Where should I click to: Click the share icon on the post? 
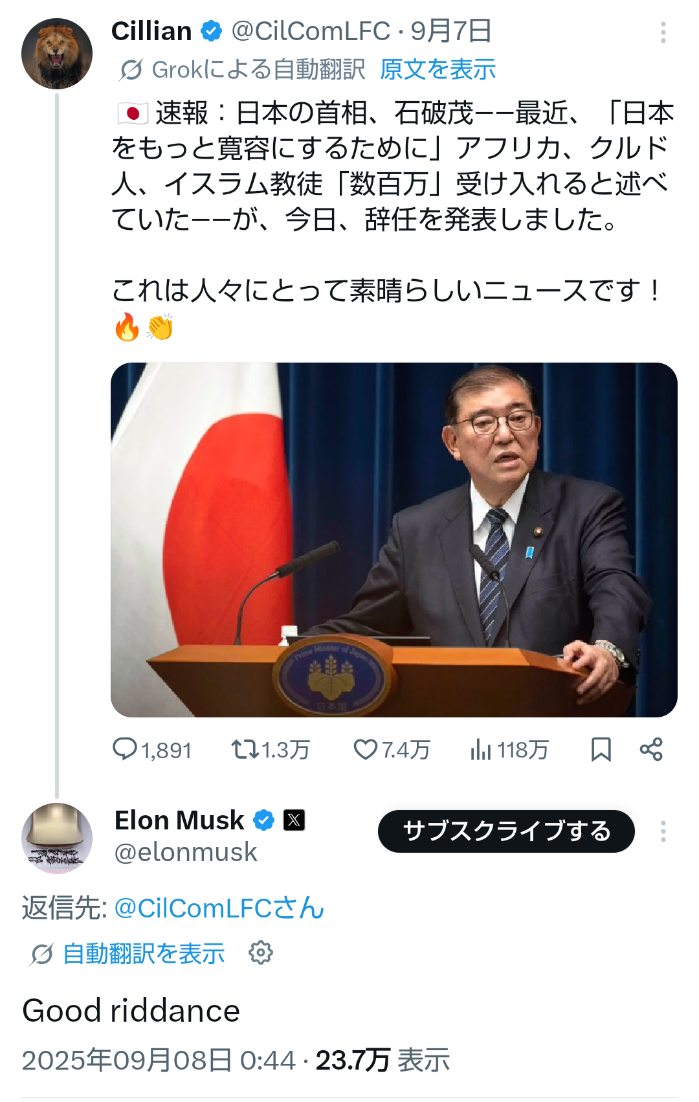[x=651, y=749]
